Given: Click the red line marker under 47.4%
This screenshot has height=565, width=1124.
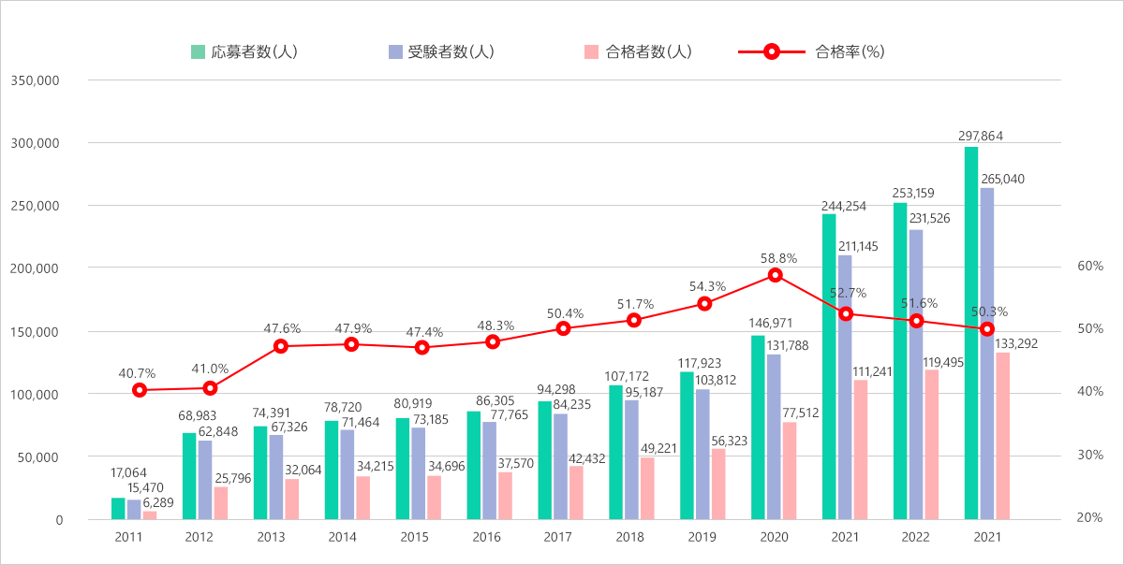Looking at the screenshot, I should (422, 347).
